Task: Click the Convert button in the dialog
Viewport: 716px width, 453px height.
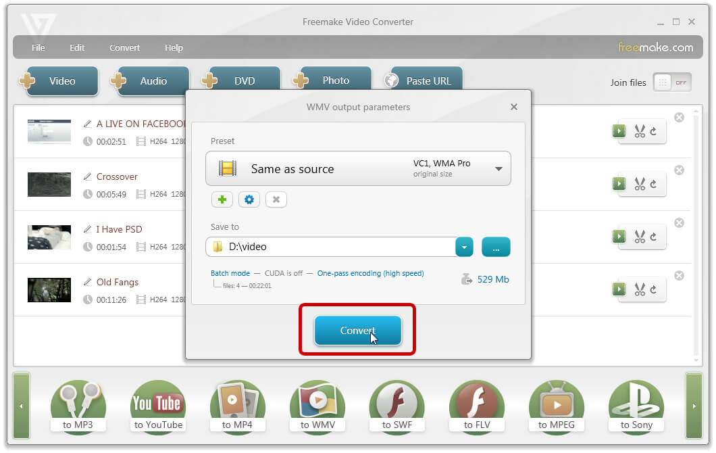Action: [x=357, y=330]
